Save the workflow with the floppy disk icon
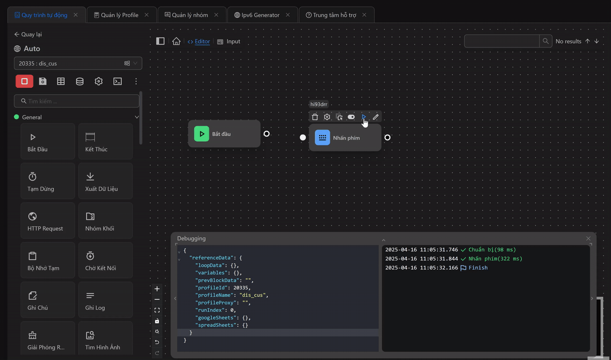Viewport: 611px width, 360px height. (43, 81)
